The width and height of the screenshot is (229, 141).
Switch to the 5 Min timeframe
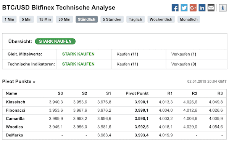click(x=27, y=19)
